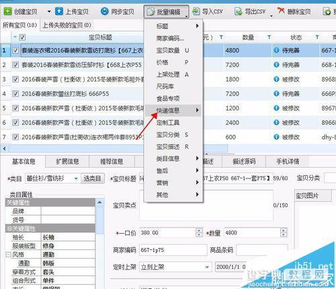Click the status info icon in row 1
This screenshot has width=336, height=289.
(x=276, y=50)
